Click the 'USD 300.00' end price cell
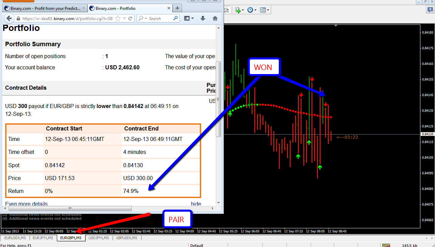This screenshot has height=247, width=435. [138, 178]
